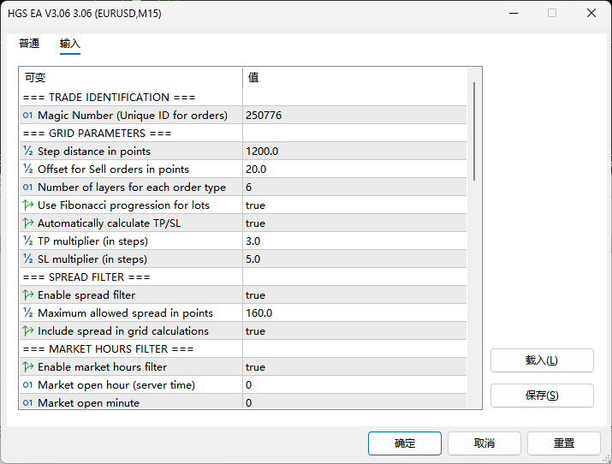Click the Use Fibonacci progression boolean icon
This screenshot has width=612, height=464.
[28, 205]
